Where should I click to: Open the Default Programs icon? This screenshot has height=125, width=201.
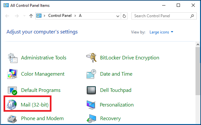(x=12, y=91)
